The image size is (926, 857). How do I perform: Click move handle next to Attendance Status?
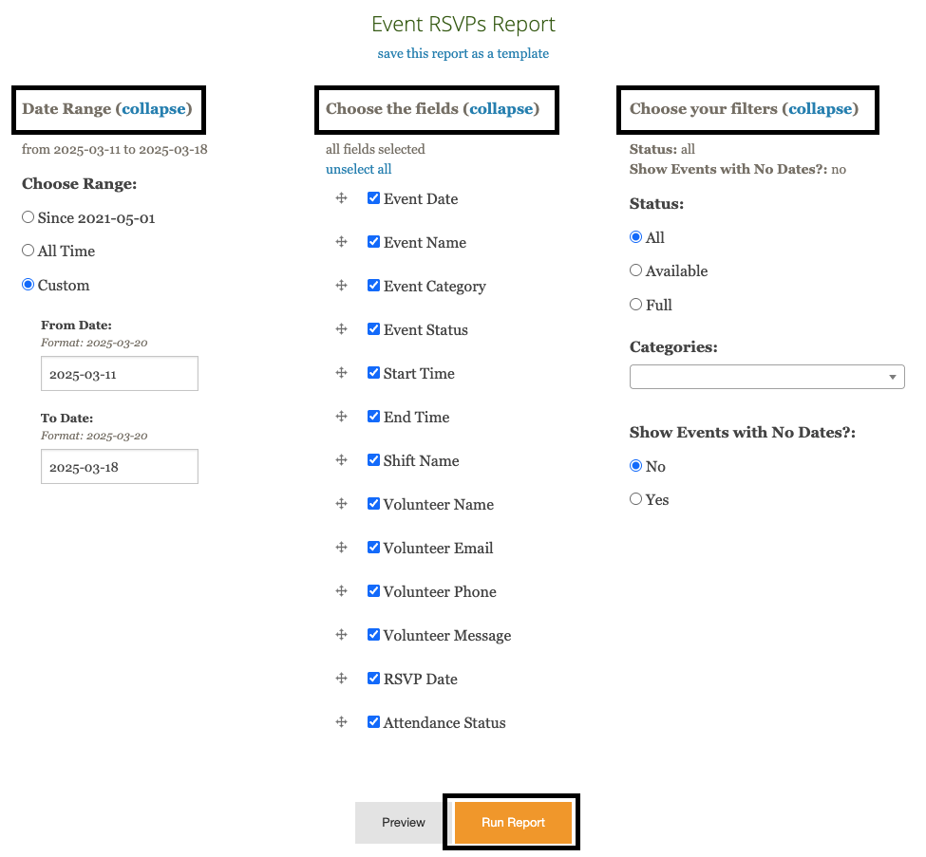pos(341,722)
